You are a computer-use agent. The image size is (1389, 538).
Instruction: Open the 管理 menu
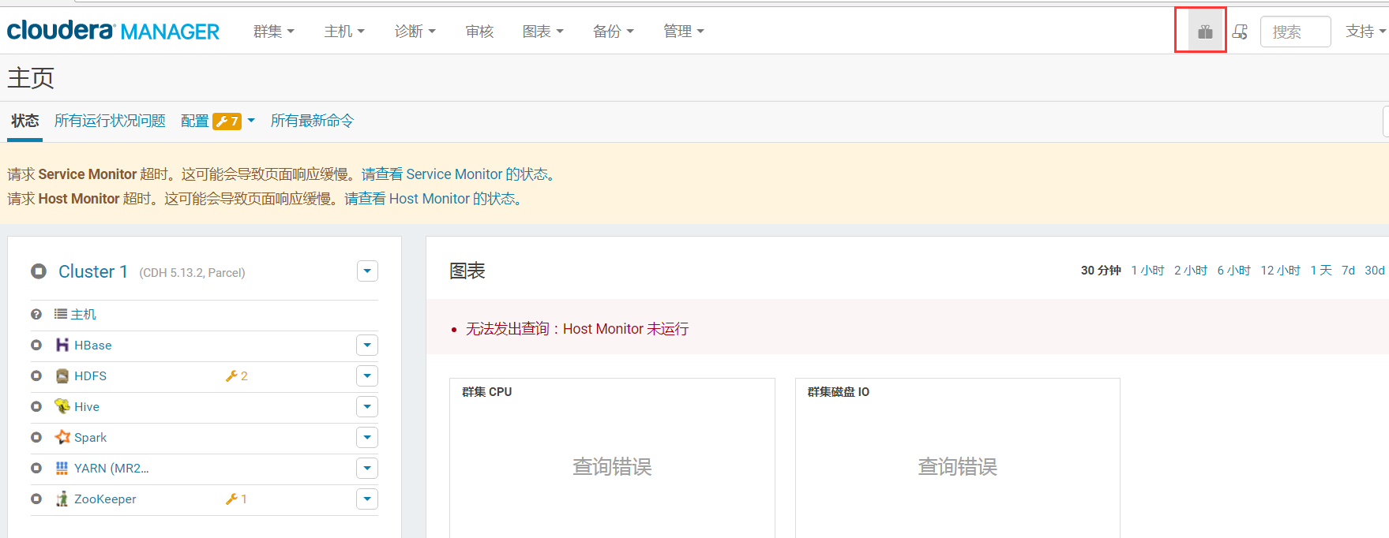[x=683, y=32]
